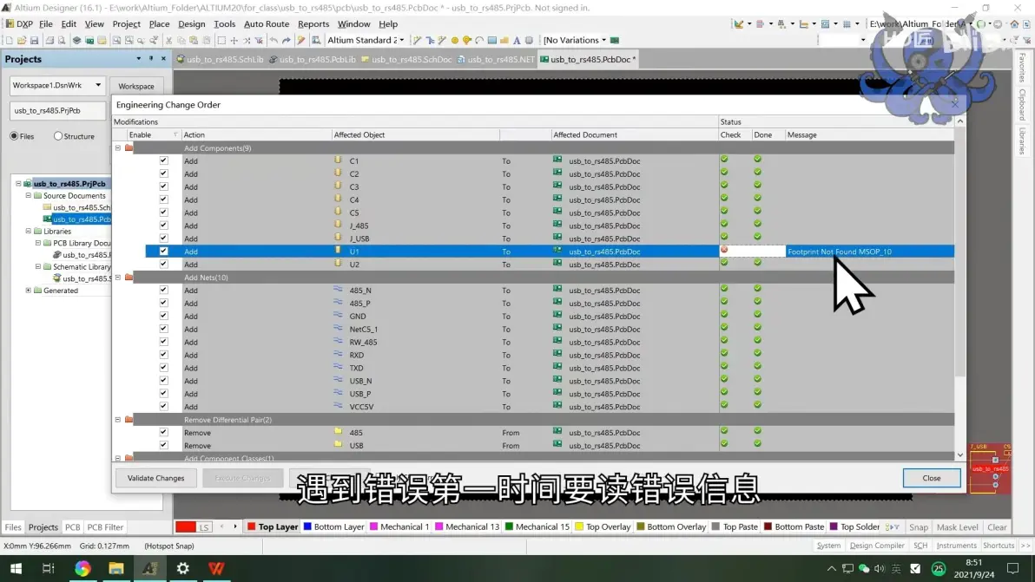This screenshot has width=1035, height=582.
Task: Switch to the usb_to_rs485.SchDoc tab
Action: (x=406, y=59)
